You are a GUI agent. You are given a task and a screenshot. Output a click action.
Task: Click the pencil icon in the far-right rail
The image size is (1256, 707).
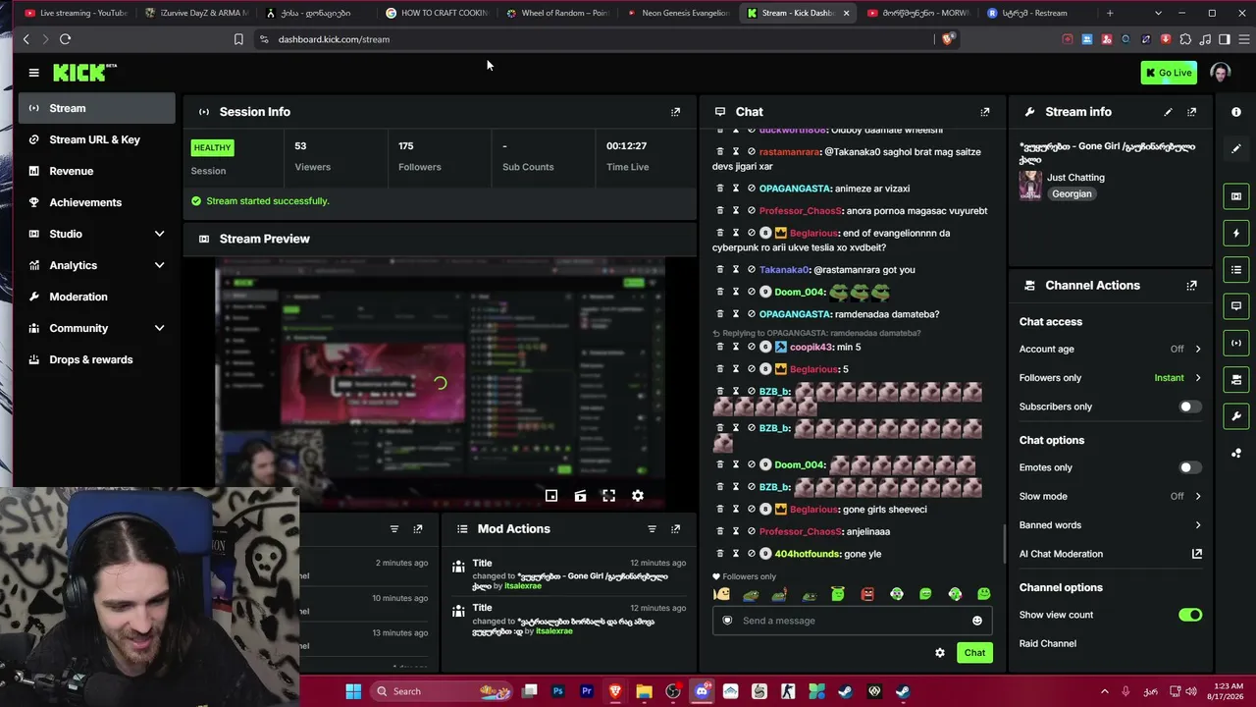pos(1236,149)
